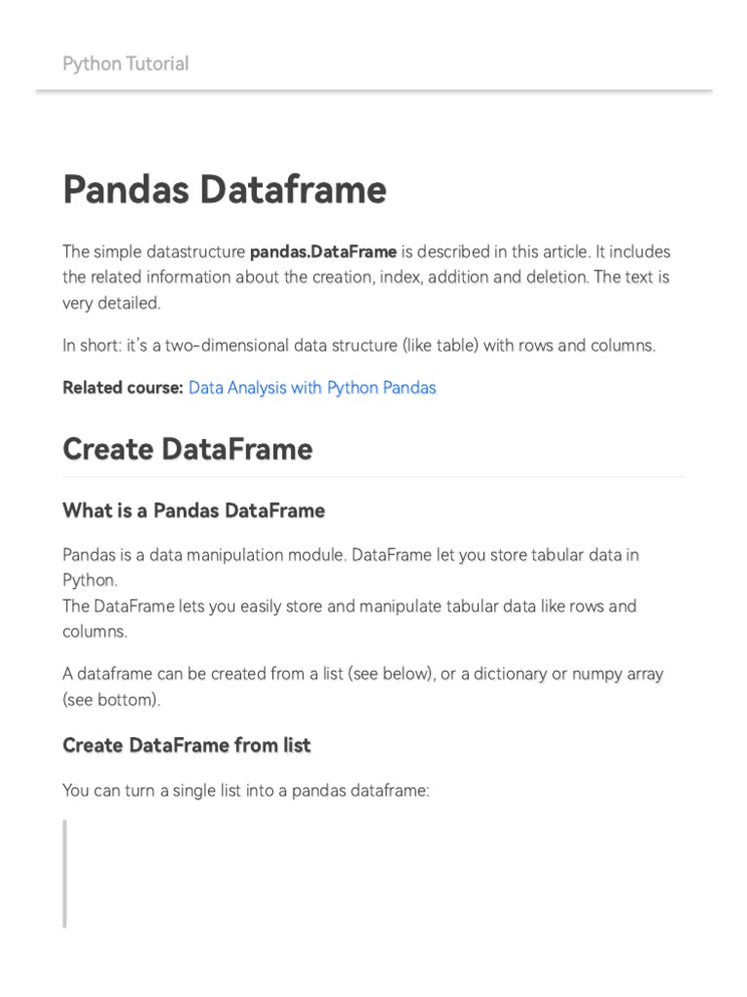Click the horizontal divider below Python Tutorial
Screen dimensions: 747x997
373,92
